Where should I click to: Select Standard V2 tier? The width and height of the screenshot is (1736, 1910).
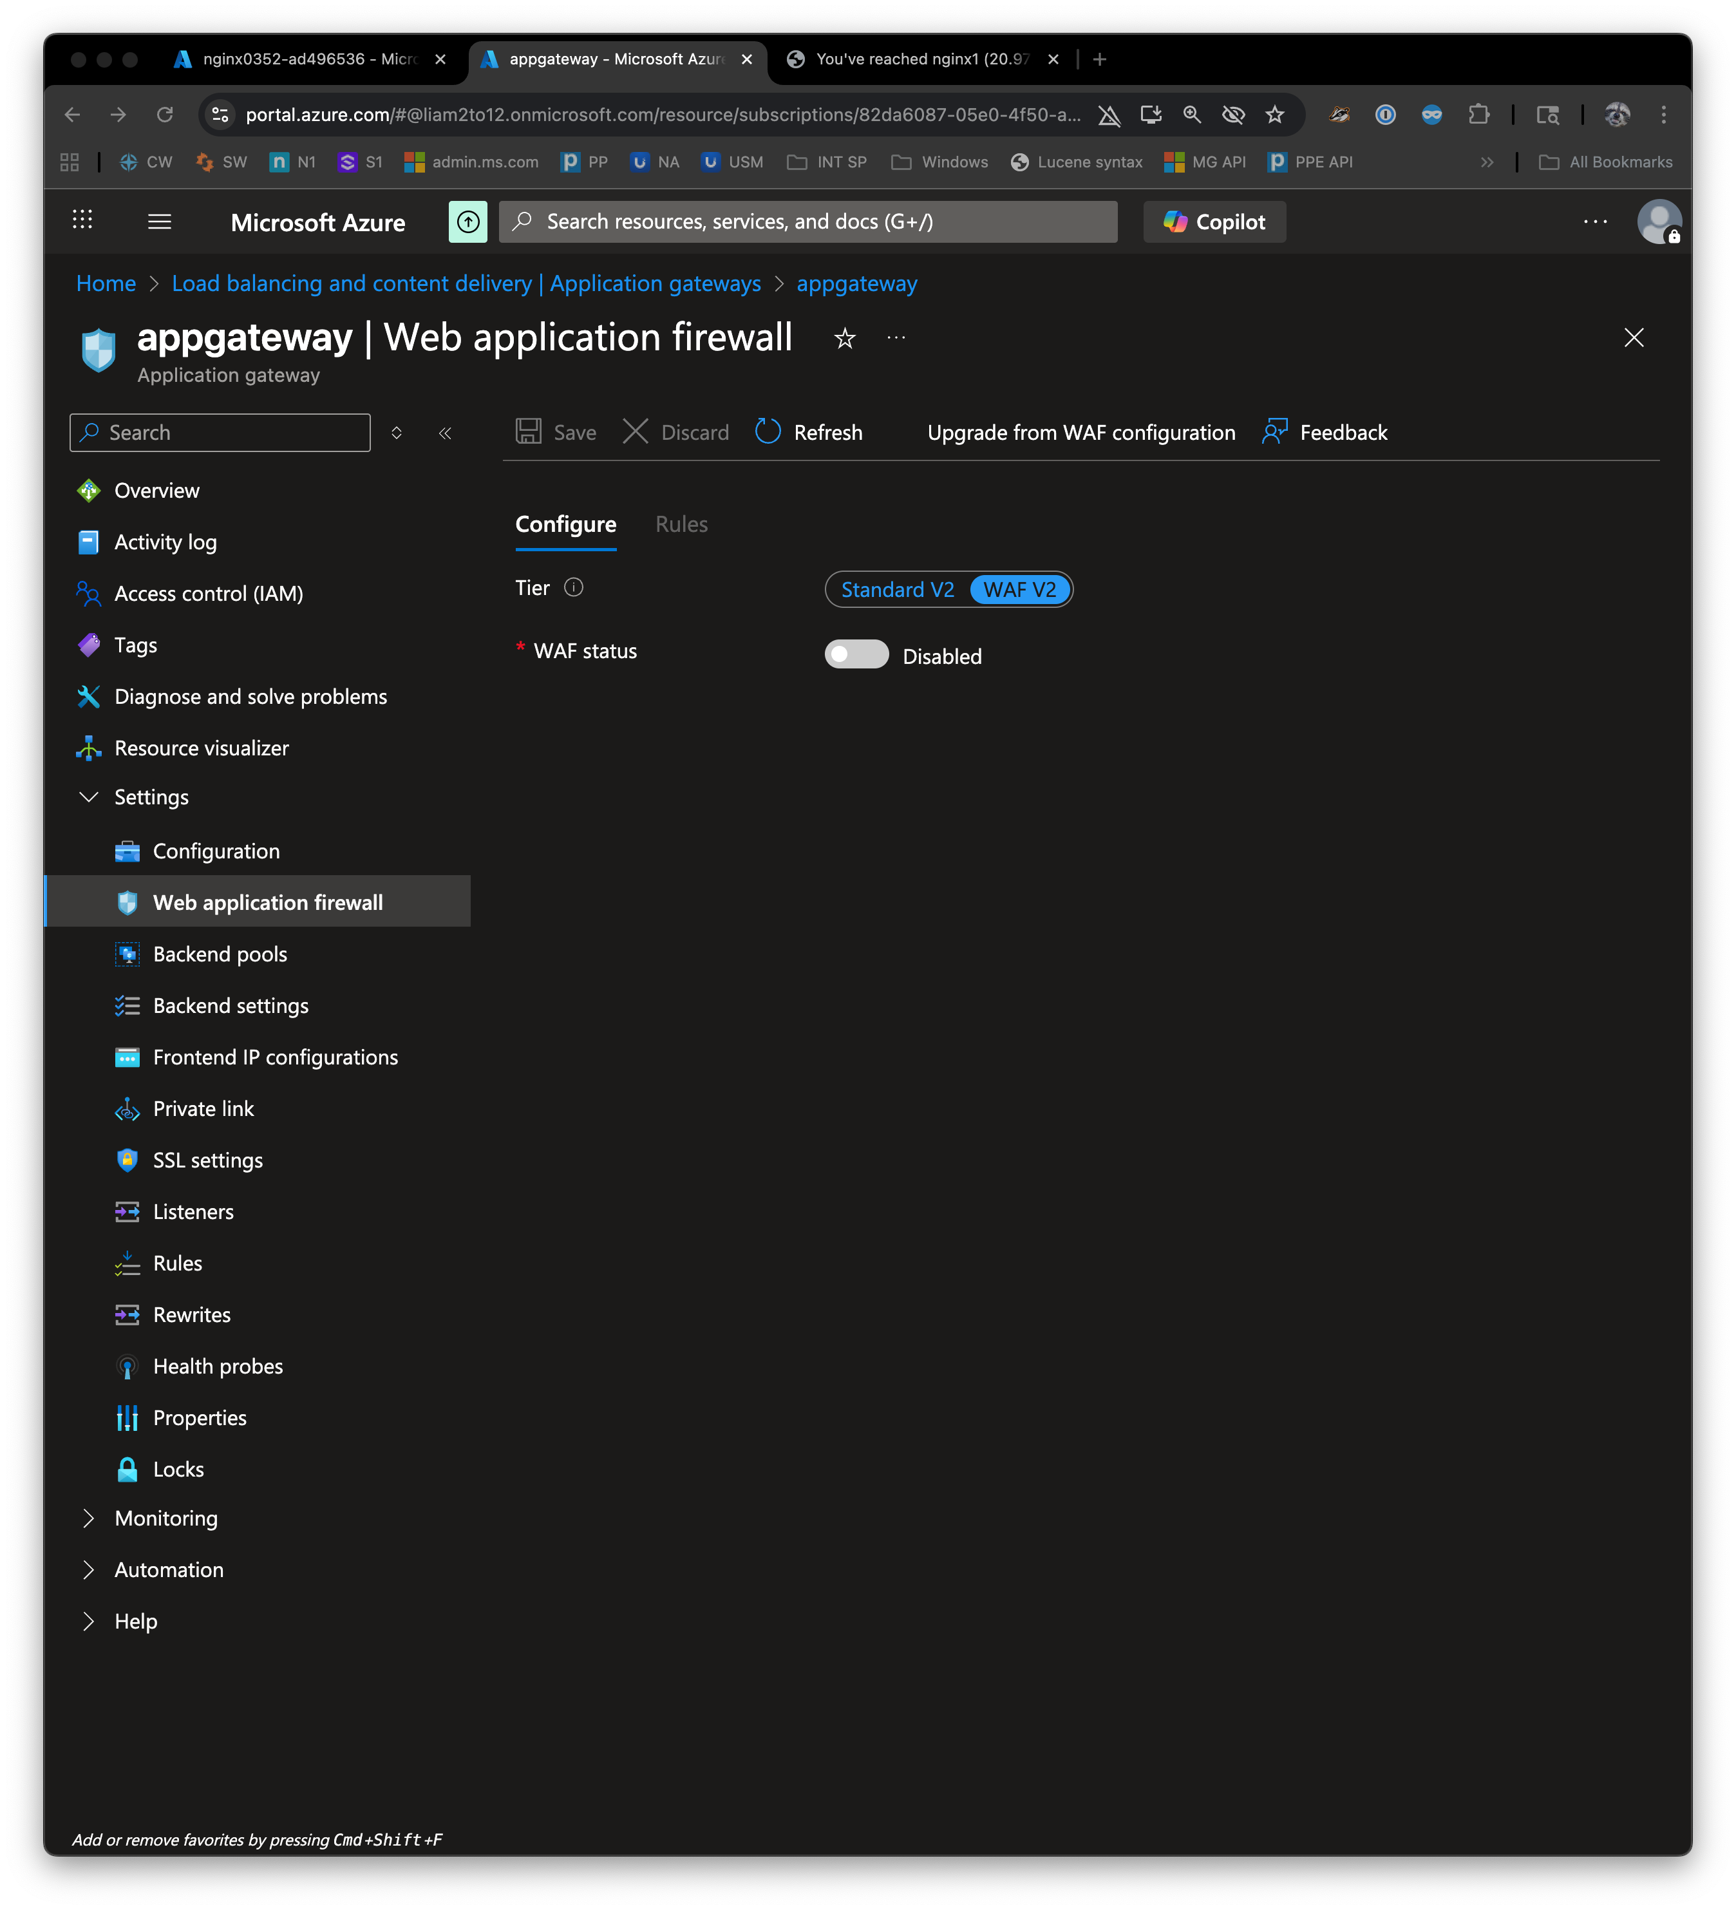pyautogui.click(x=898, y=589)
